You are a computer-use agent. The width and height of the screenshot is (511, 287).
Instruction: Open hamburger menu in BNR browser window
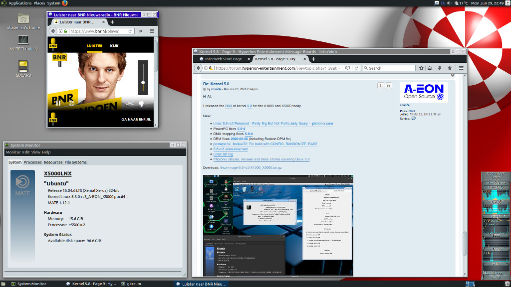[x=152, y=31]
